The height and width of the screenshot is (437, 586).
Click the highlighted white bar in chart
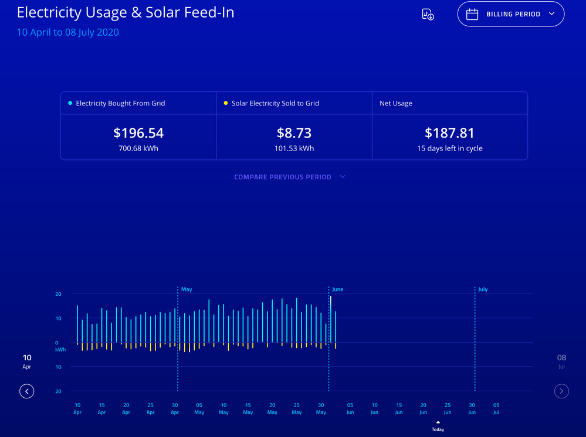[x=331, y=319]
